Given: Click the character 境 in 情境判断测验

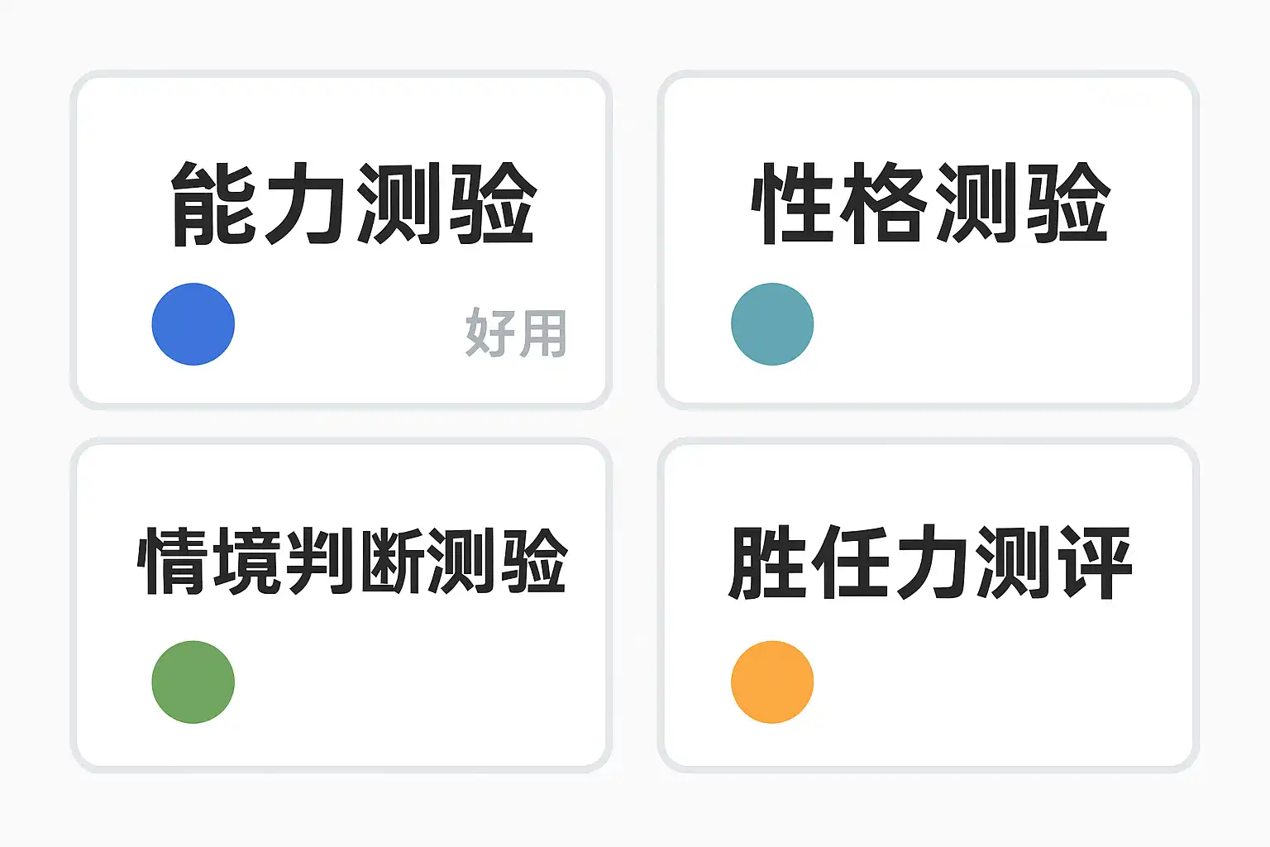Looking at the screenshot, I should click(246, 562).
